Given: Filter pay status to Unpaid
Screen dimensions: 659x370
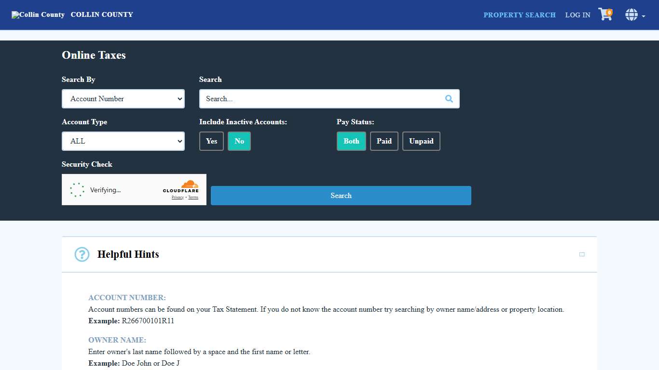Looking at the screenshot, I should [421, 141].
